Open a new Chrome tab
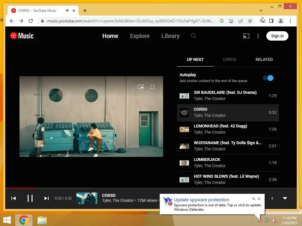The width and height of the screenshot is (302, 226). (85, 11)
